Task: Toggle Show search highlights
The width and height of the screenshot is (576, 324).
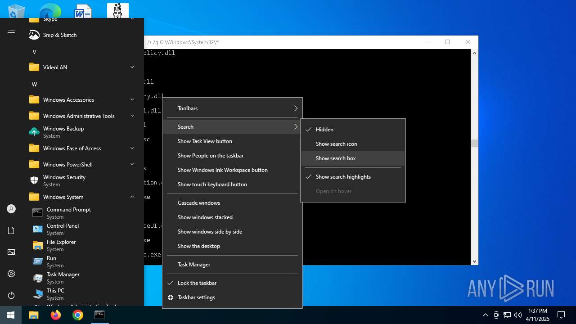Action: (353, 177)
